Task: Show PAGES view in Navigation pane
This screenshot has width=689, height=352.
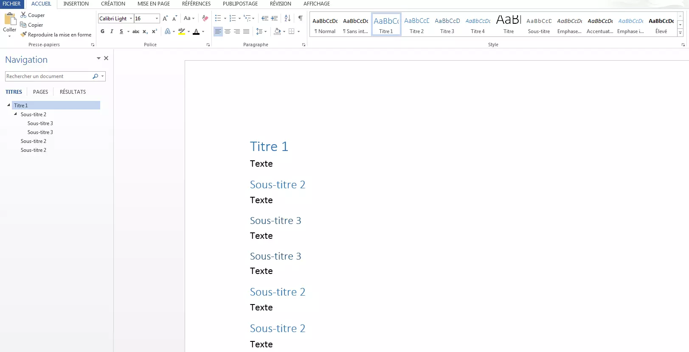Action: [x=41, y=92]
